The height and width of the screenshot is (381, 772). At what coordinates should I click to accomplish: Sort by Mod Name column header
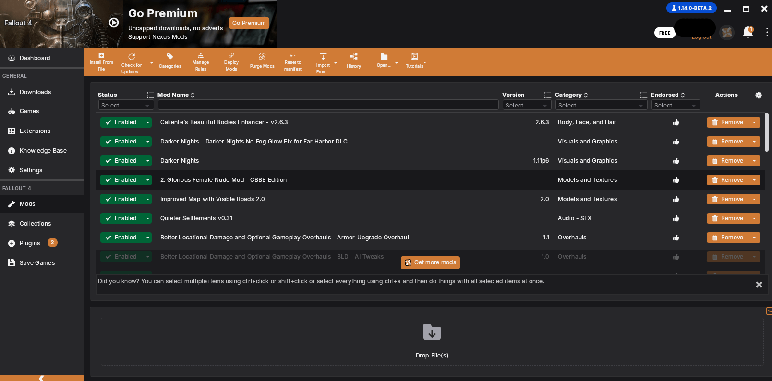pyautogui.click(x=176, y=95)
